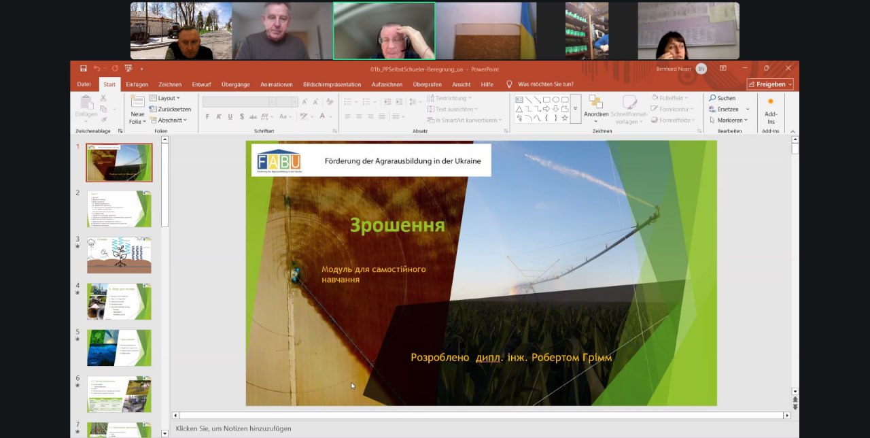Collapse the ribbon with the chevron arrow
Image resolution: width=870 pixels, height=438 pixels.
[x=793, y=131]
